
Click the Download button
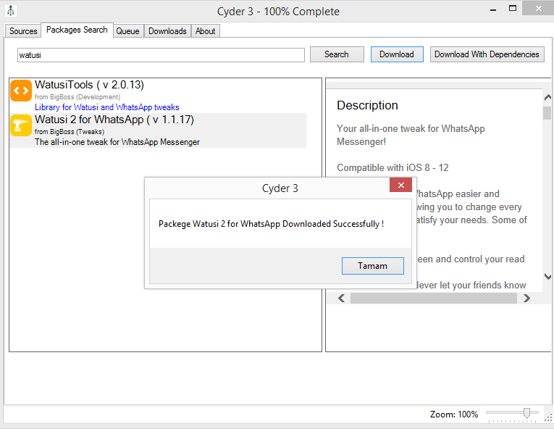pyautogui.click(x=396, y=54)
